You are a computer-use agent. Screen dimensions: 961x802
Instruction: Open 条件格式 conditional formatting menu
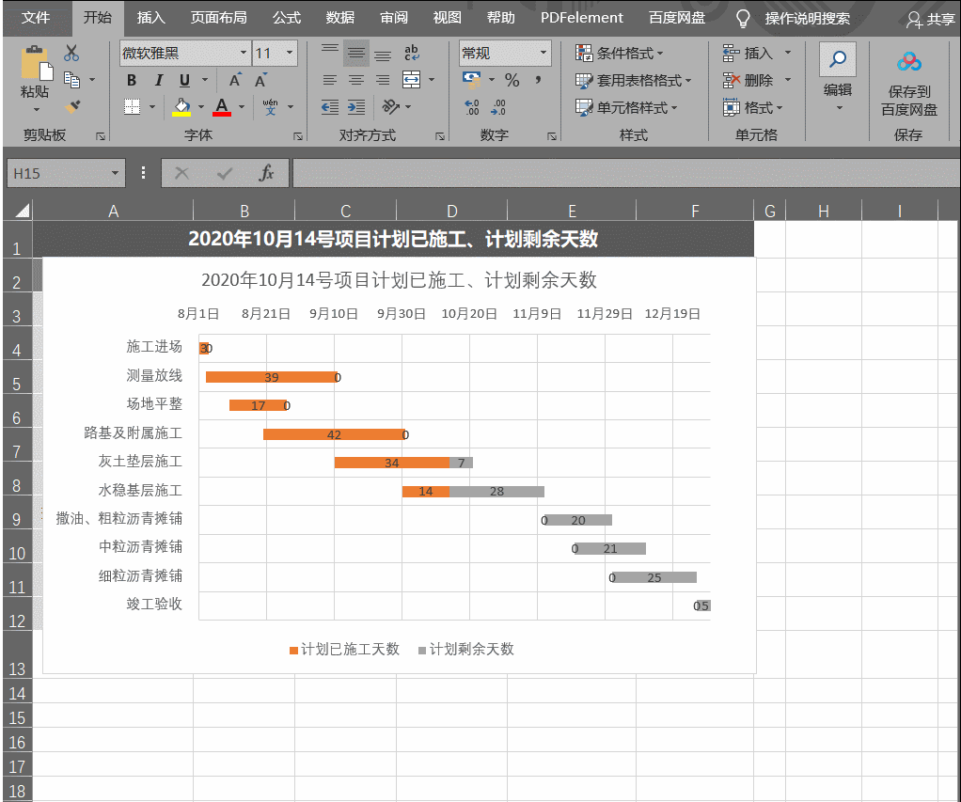(x=619, y=54)
